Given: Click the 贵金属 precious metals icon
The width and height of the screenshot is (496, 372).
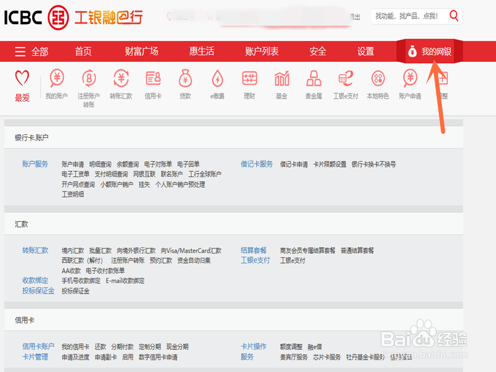Looking at the screenshot, I should 314,79.
